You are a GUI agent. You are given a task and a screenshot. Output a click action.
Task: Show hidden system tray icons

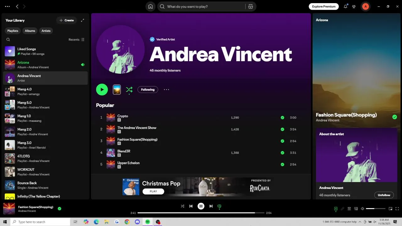pyautogui.click(x=360, y=222)
